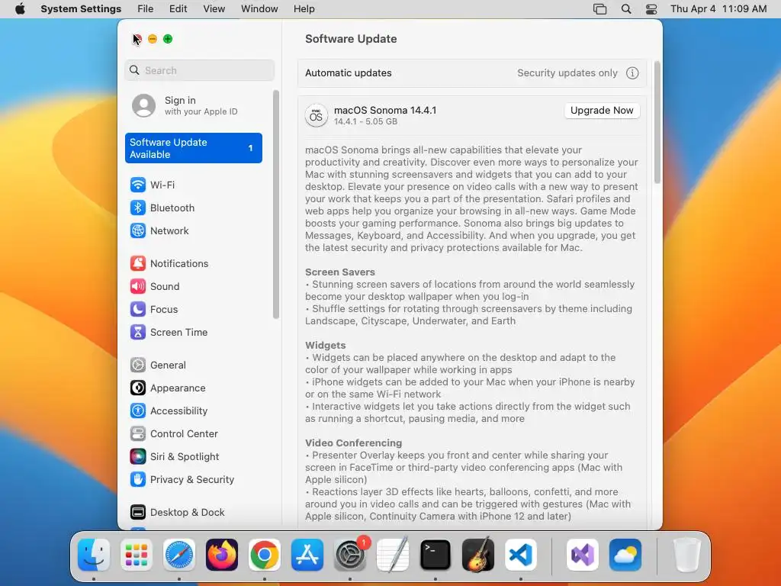Select Control Center settings
The height and width of the screenshot is (586, 781).
[193, 434]
